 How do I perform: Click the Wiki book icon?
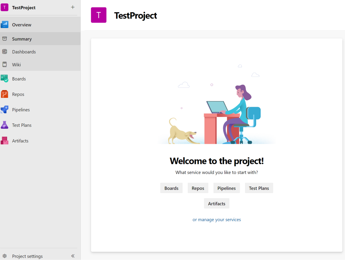[x=5, y=64]
